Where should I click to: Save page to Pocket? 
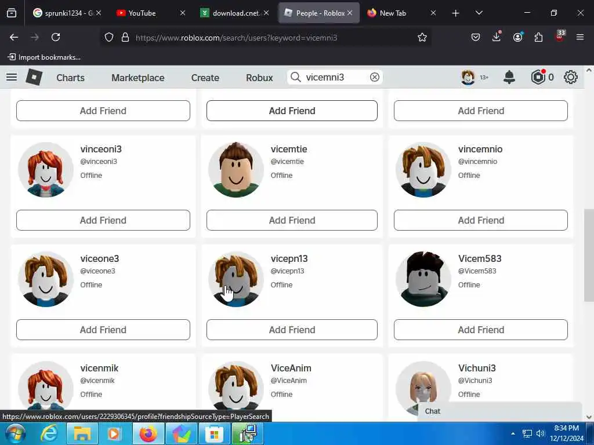(476, 38)
